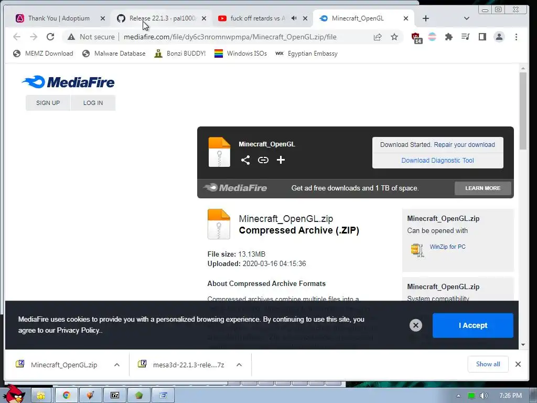Open the Angry Birds start button

[14, 394]
